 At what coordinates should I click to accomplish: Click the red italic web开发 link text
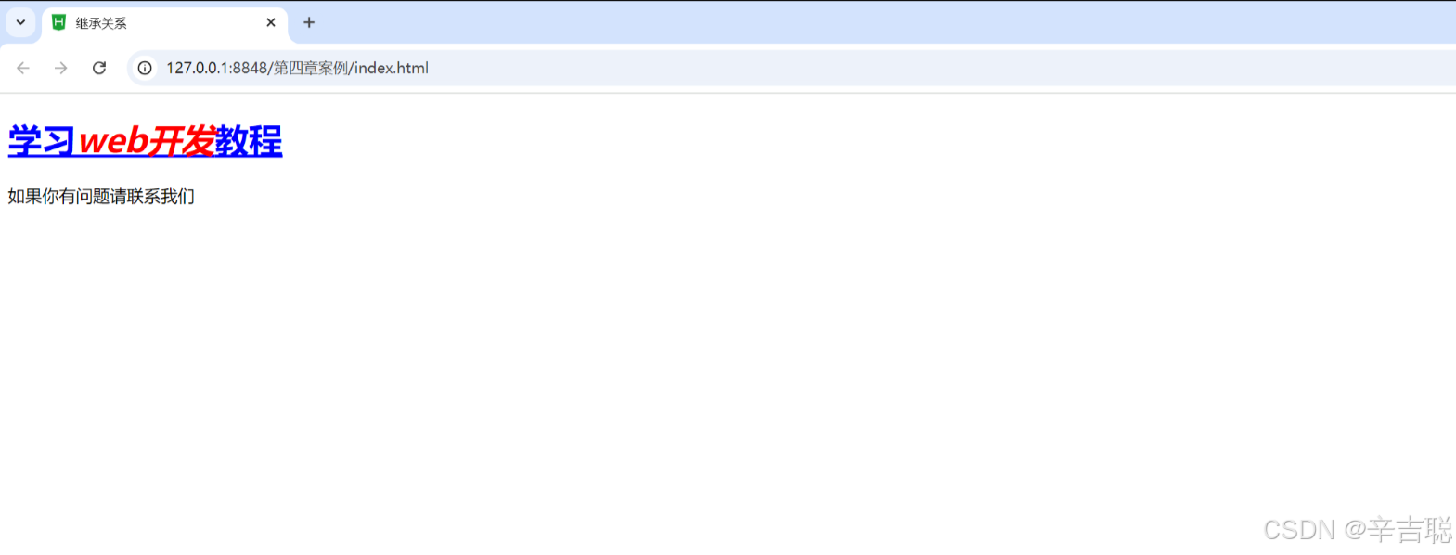click(x=147, y=141)
